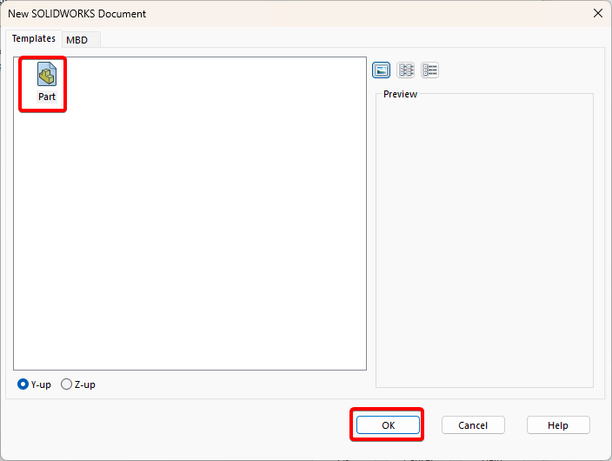Open the Templates tab

[34, 38]
